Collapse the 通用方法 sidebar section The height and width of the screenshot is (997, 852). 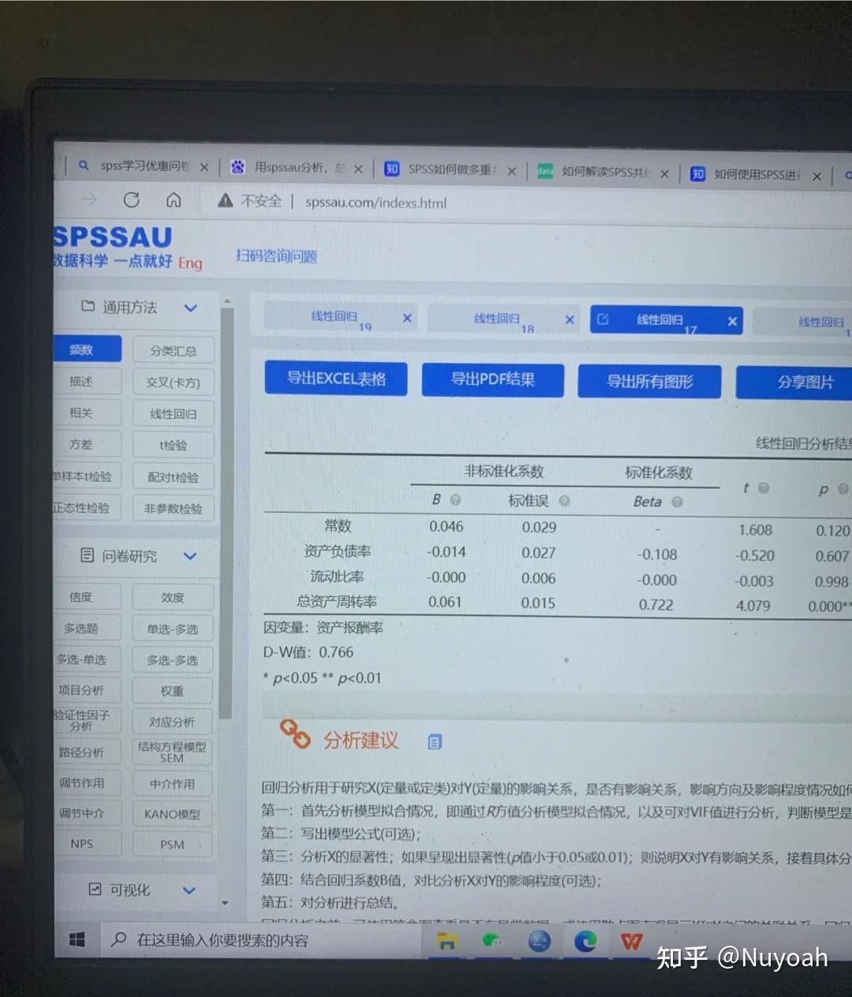click(x=190, y=308)
